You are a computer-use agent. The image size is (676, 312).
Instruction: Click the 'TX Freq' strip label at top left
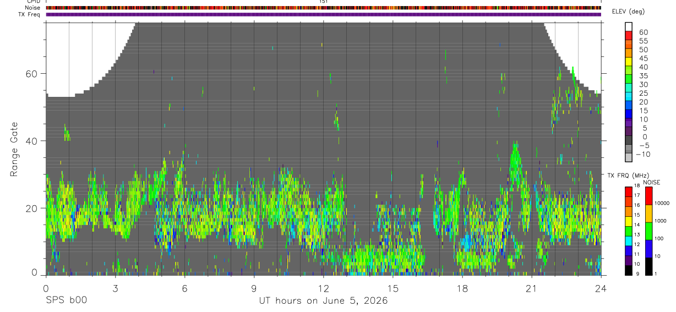click(x=29, y=14)
